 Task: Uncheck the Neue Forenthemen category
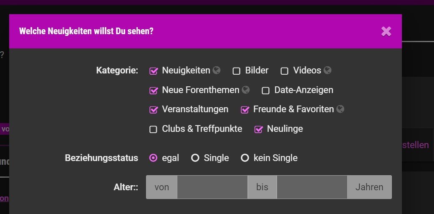pos(154,90)
